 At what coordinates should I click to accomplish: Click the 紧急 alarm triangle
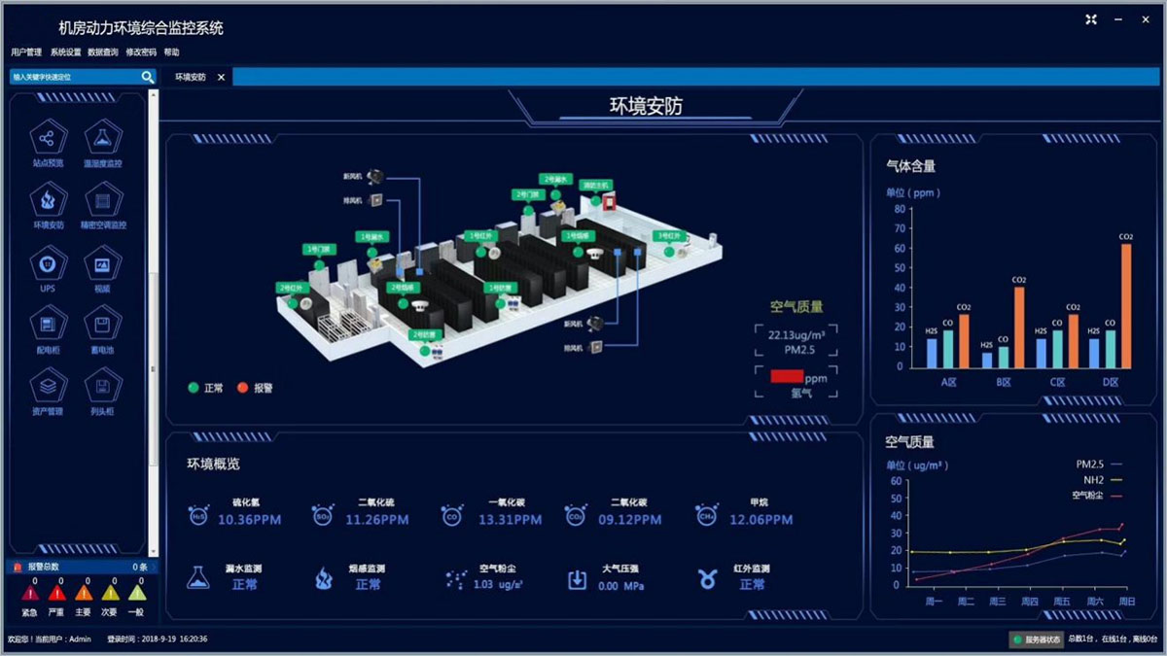point(29,592)
